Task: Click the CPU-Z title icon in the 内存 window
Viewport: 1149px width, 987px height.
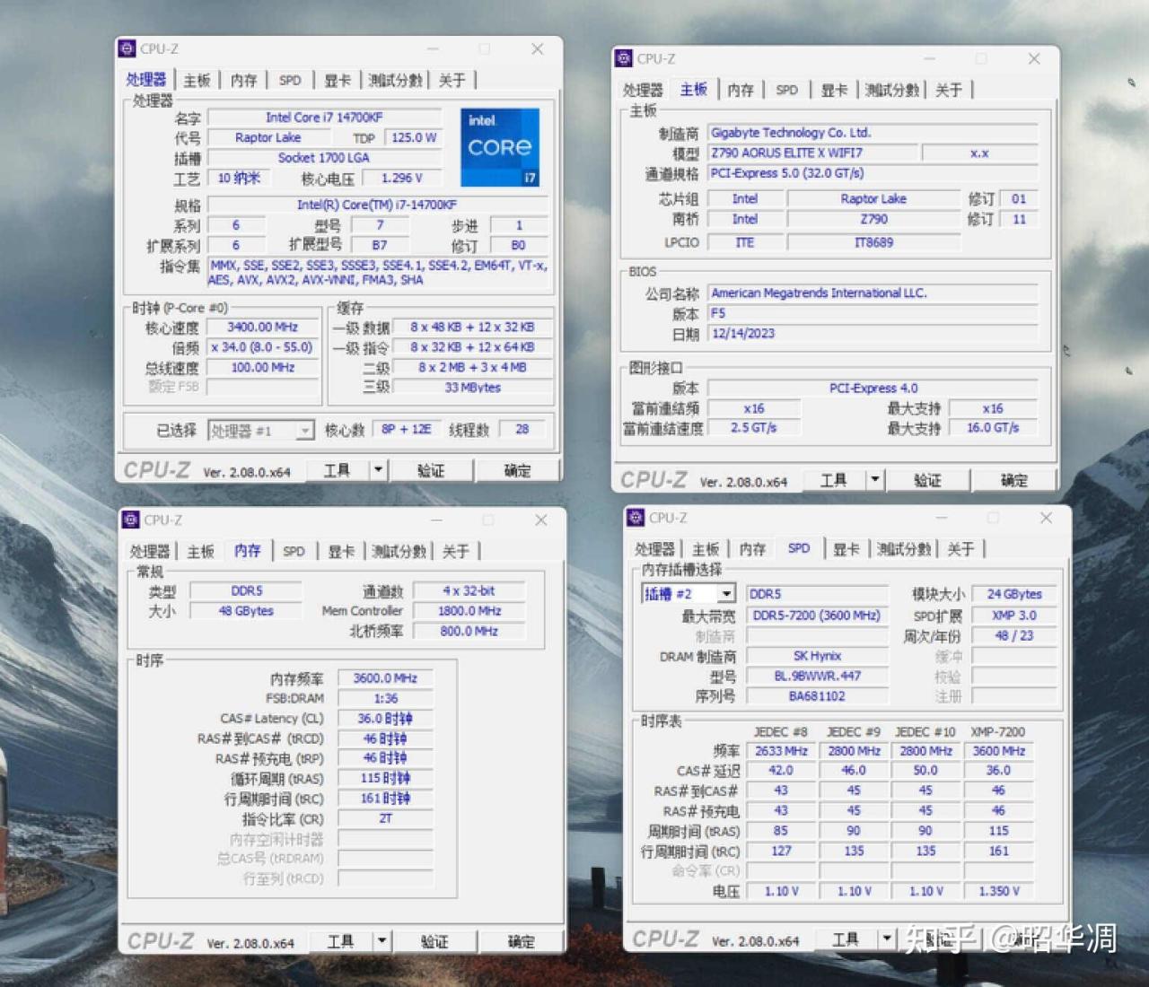Action: coord(131,520)
